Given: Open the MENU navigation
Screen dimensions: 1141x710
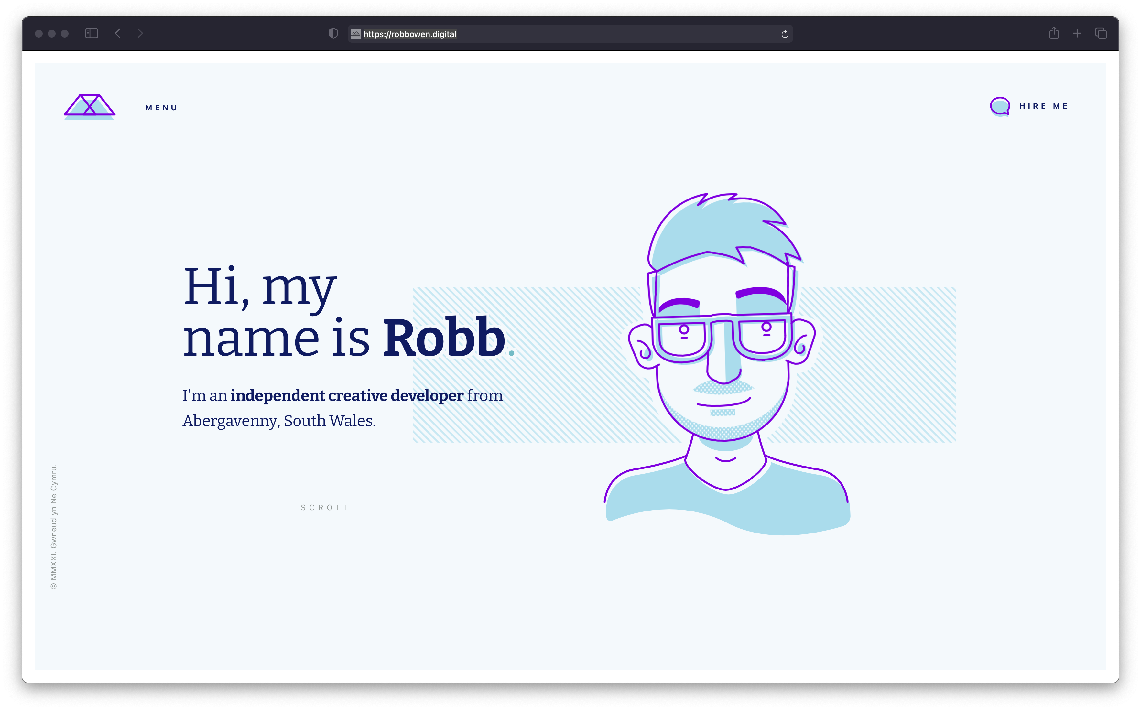Looking at the screenshot, I should 161,108.
